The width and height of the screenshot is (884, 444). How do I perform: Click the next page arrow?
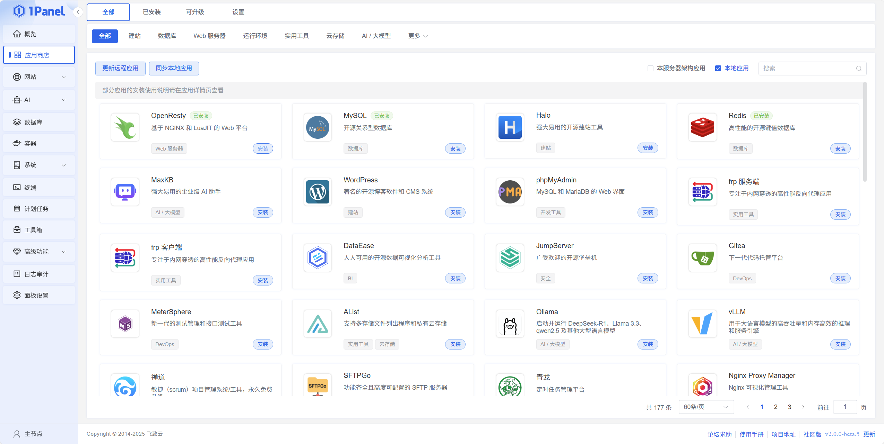pyautogui.click(x=803, y=407)
